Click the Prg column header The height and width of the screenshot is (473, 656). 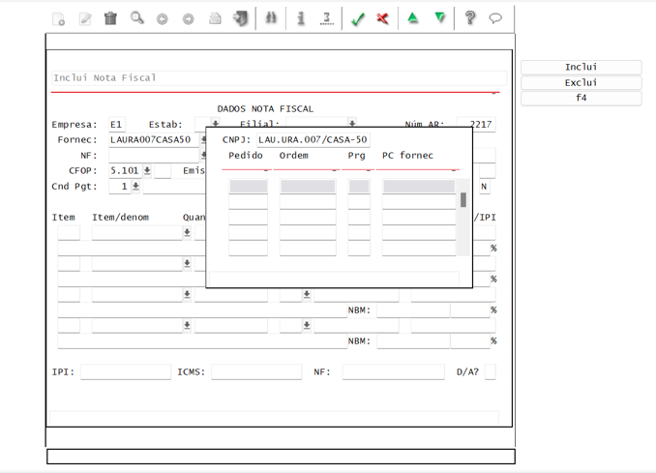(356, 156)
